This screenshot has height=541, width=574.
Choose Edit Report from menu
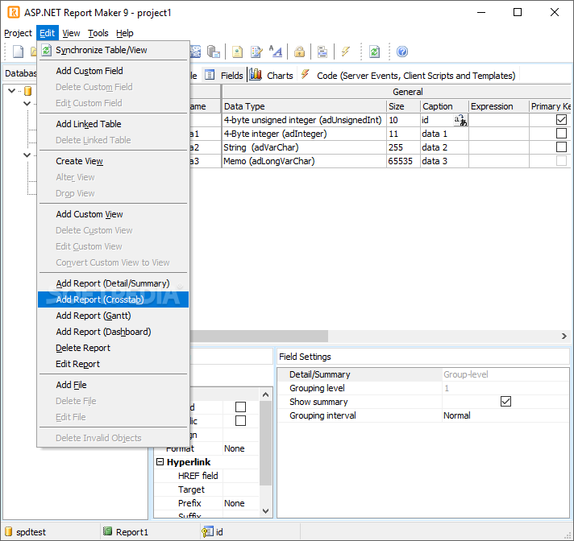[x=113, y=364]
